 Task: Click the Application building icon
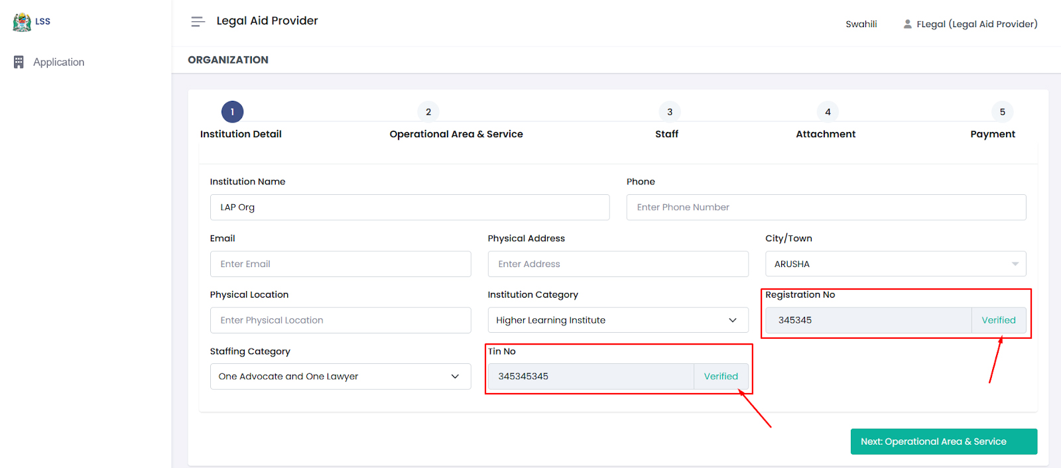(x=19, y=62)
